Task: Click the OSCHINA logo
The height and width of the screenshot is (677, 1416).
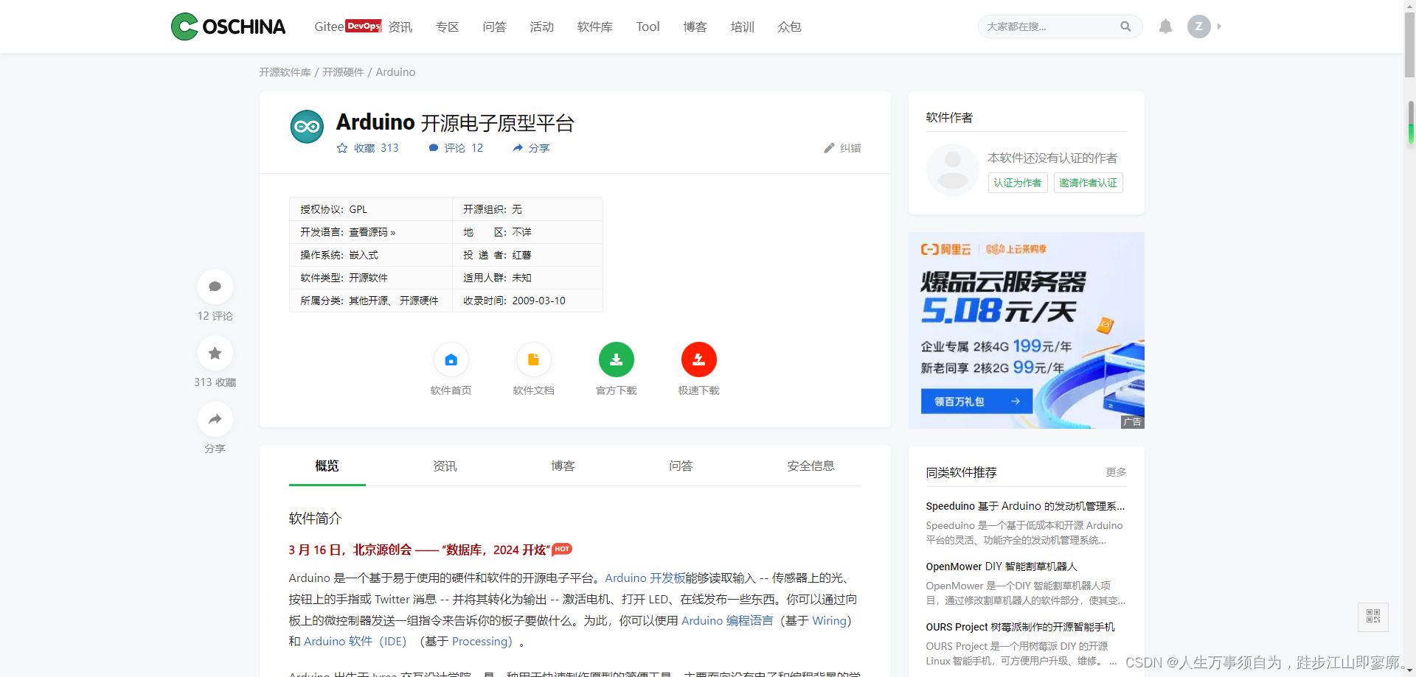Action: pos(228,27)
